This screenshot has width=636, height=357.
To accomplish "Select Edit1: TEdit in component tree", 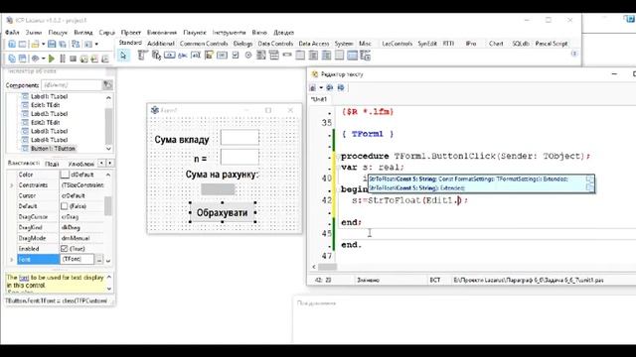I will click(46, 105).
